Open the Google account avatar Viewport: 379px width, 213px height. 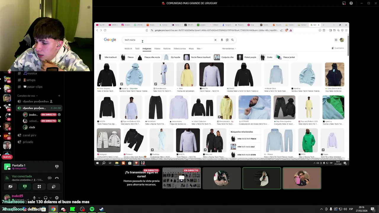[x=342, y=40]
